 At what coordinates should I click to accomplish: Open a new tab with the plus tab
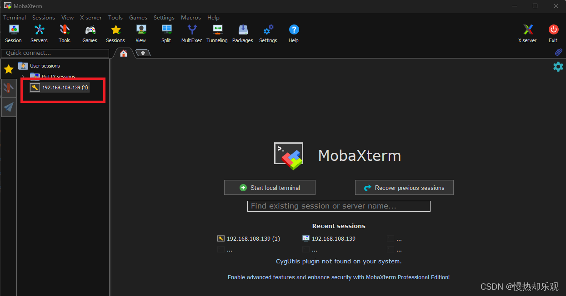tap(143, 53)
